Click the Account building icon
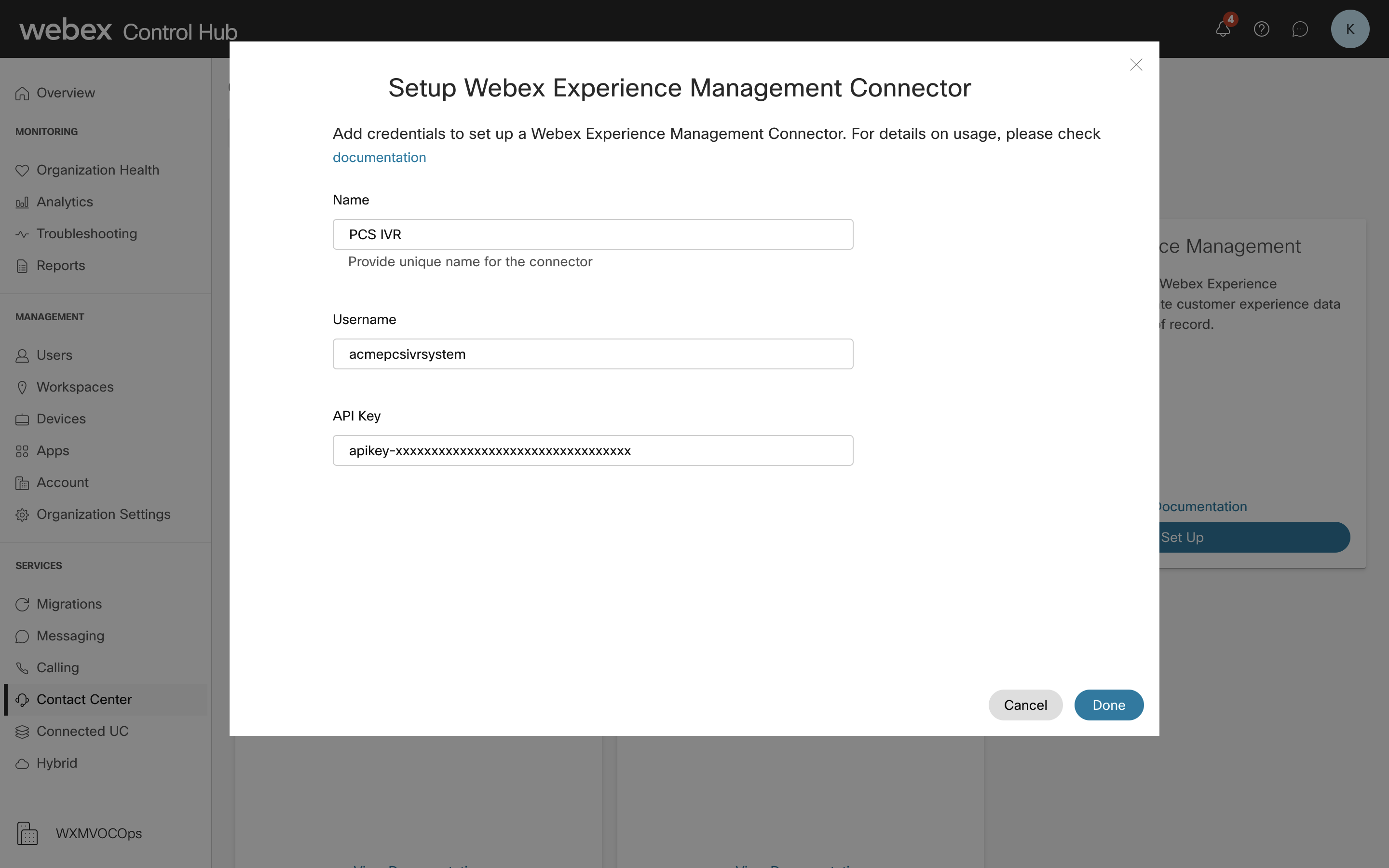 tap(22, 483)
